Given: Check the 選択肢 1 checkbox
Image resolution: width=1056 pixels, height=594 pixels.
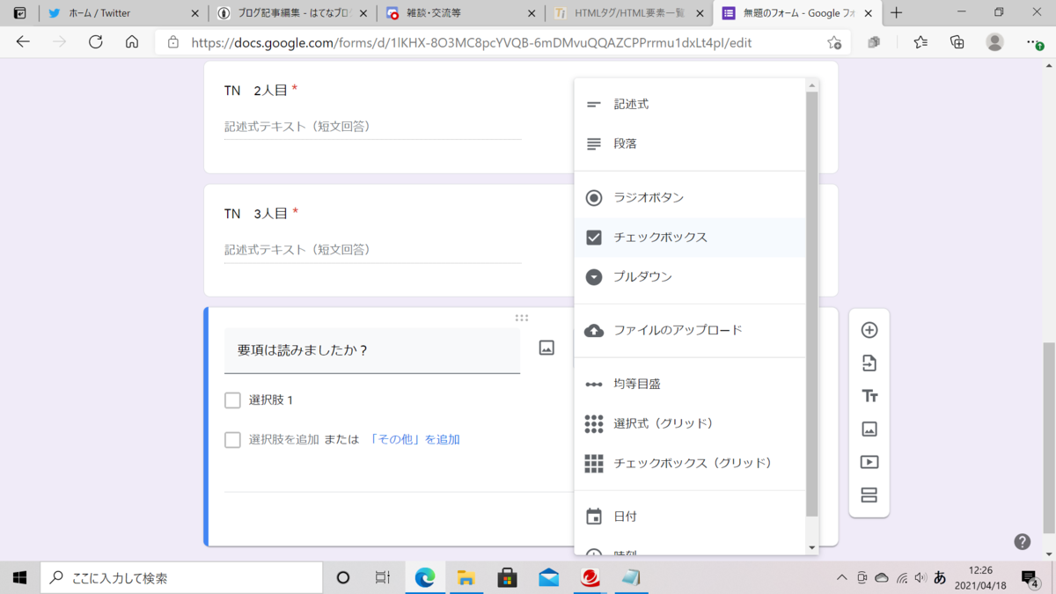Looking at the screenshot, I should [x=232, y=400].
